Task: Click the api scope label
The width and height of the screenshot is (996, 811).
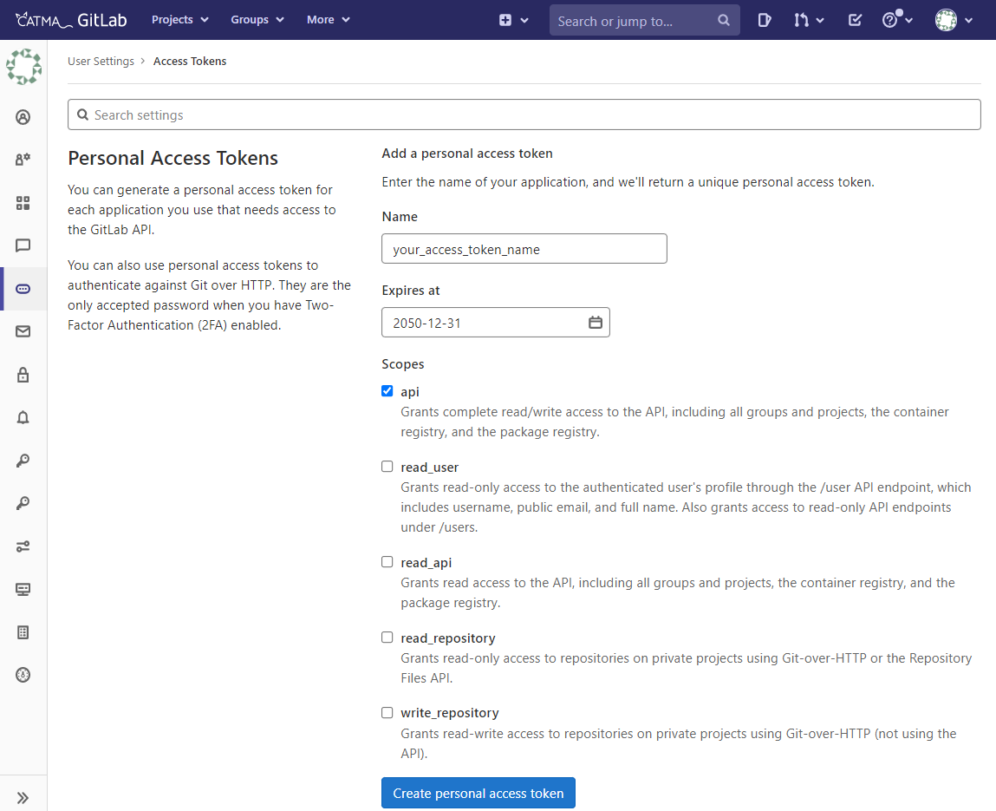Action: coord(410,392)
